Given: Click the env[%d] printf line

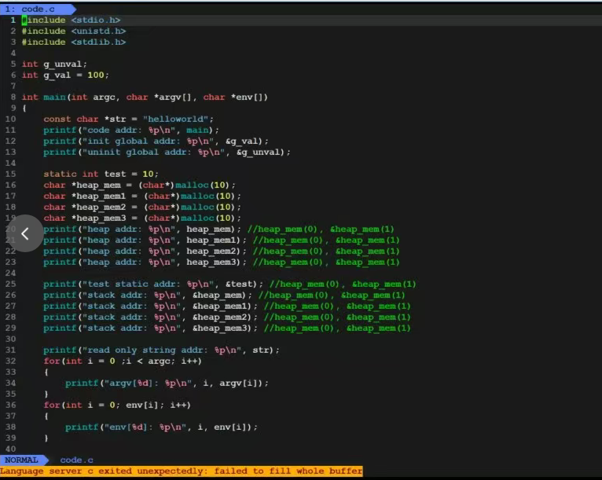Looking at the screenshot, I should pyautogui.click(x=162, y=427).
